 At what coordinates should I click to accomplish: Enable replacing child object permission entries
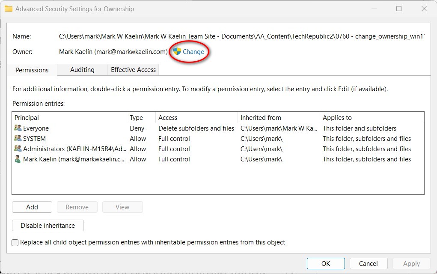(15, 242)
